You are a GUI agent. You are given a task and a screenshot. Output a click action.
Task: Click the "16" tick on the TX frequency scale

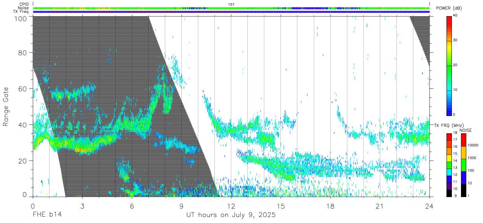pos(455,146)
